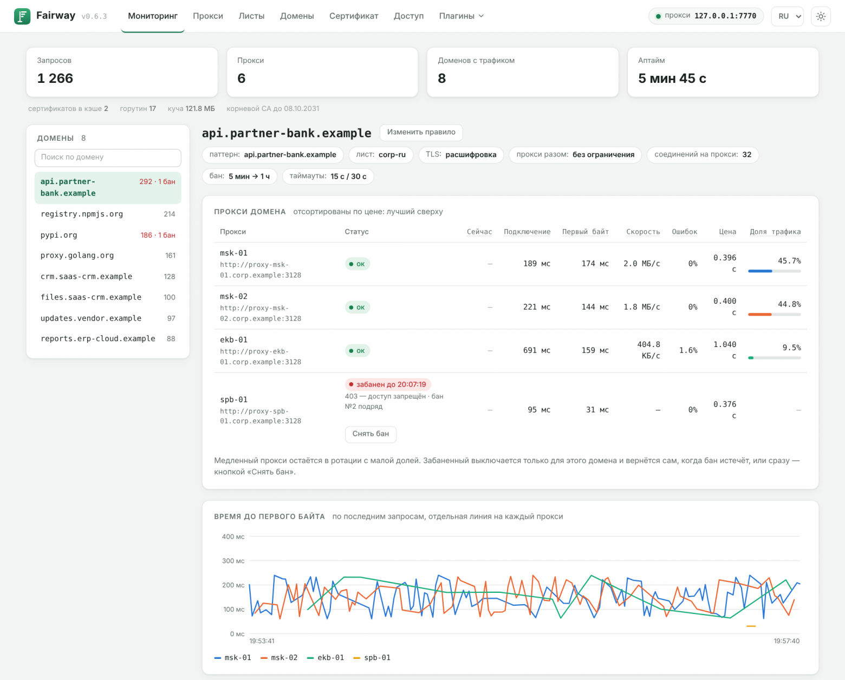This screenshot has height=680, width=845.
Task: Click the OK status badge for ekb-01
Action: point(357,351)
